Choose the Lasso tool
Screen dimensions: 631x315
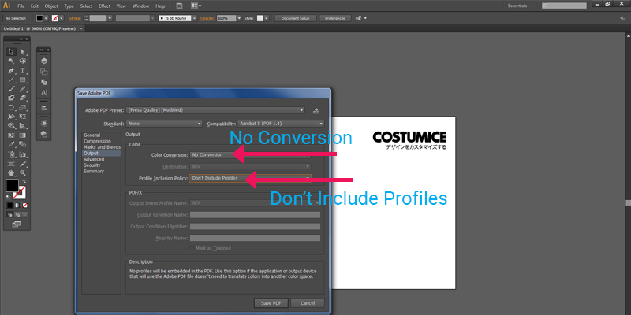(23, 61)
